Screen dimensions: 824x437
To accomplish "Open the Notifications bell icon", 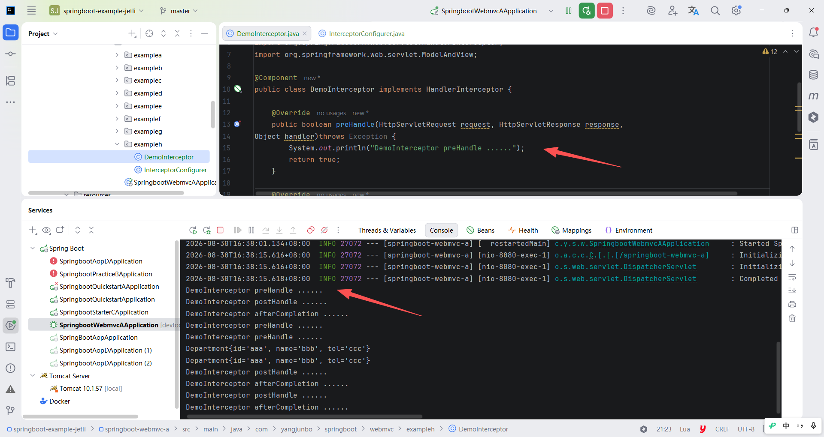I will click(x=813, y=33).
